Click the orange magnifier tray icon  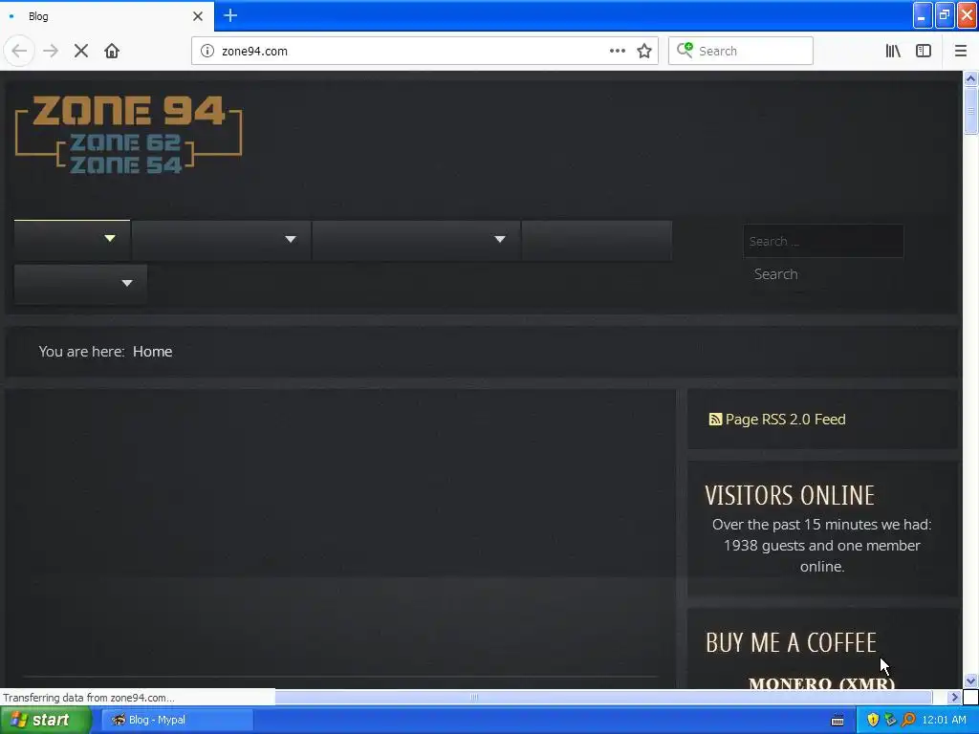pyautogui.click(x=908, y=720)
